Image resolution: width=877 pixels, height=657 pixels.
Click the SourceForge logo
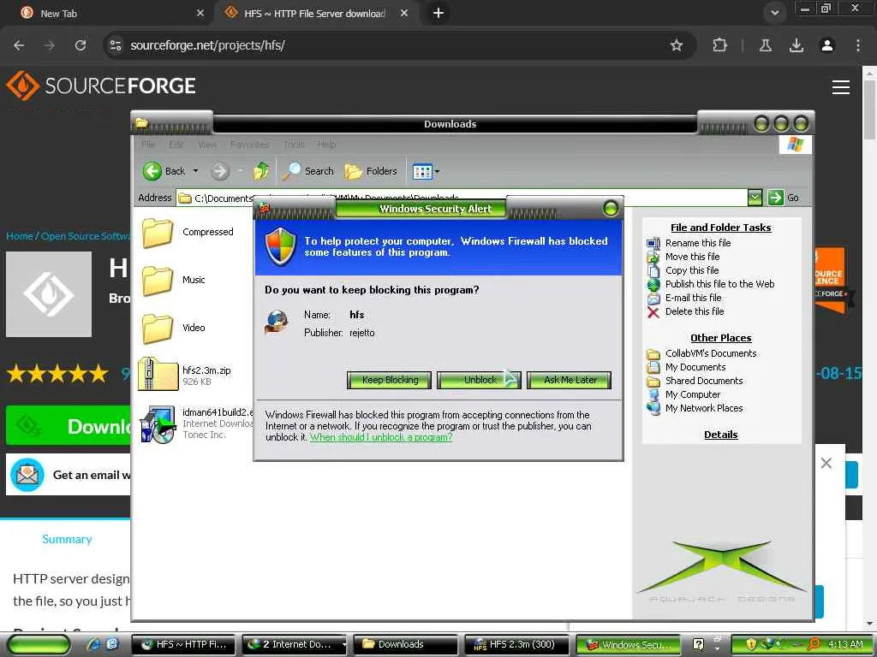click(x=101, y=86)
